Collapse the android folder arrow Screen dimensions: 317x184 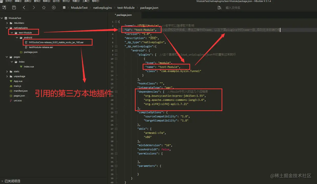(17, 38)
